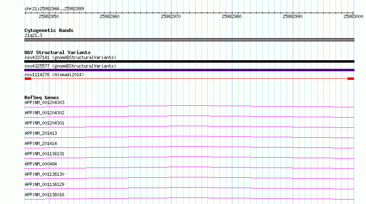Click the 21q21.3 band label

[x=33, y=35]
